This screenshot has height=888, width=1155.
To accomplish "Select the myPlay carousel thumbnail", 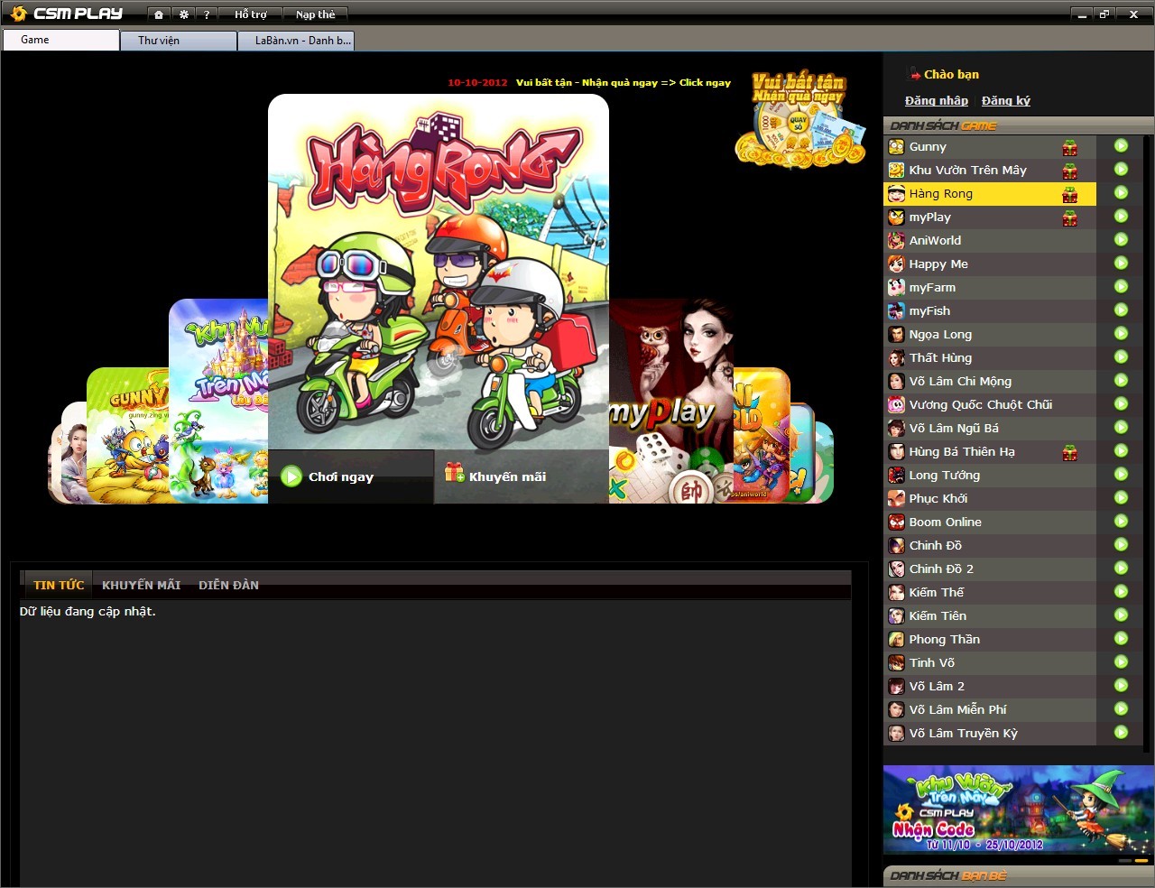I will 670,401.
